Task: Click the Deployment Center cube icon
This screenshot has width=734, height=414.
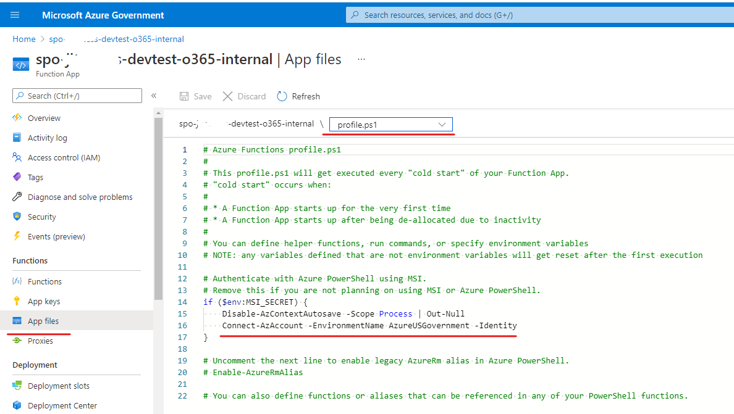Action: point(17,405)
